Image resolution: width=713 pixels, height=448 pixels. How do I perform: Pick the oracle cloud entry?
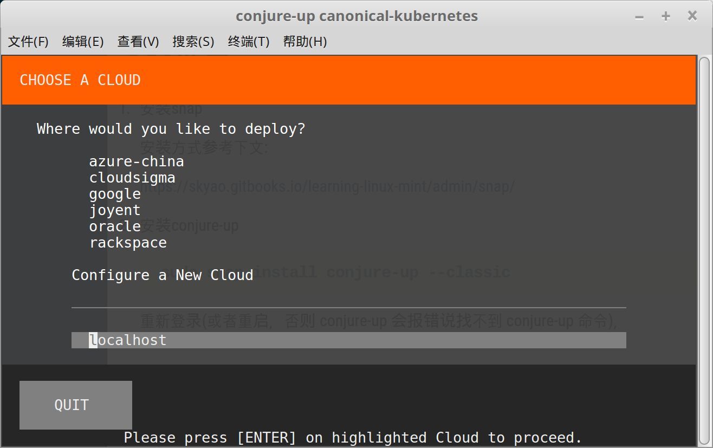(115, 226)
